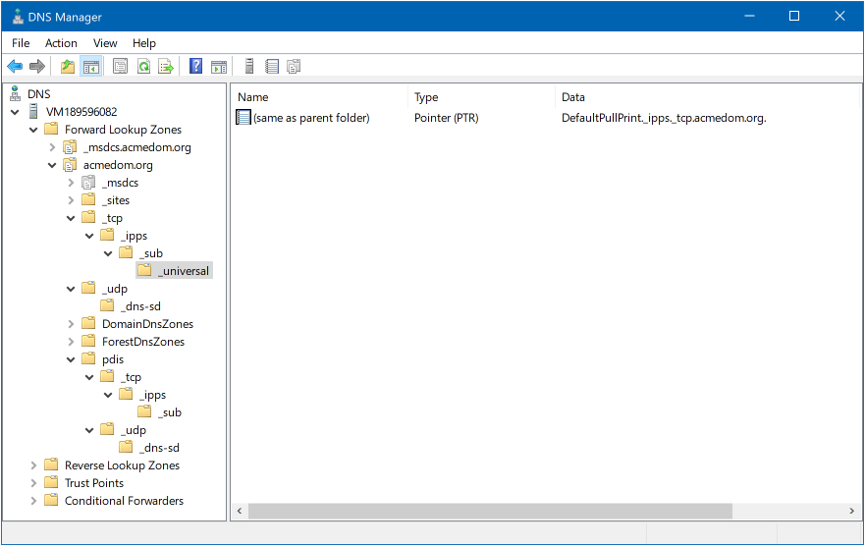Click the Up One Level folder icon
Screen dimensions: 865x547
click(x=67, y=67)
